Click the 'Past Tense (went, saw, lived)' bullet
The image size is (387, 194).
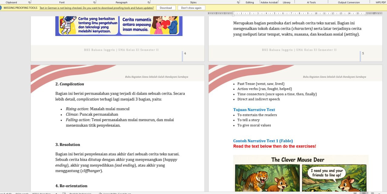261,84
